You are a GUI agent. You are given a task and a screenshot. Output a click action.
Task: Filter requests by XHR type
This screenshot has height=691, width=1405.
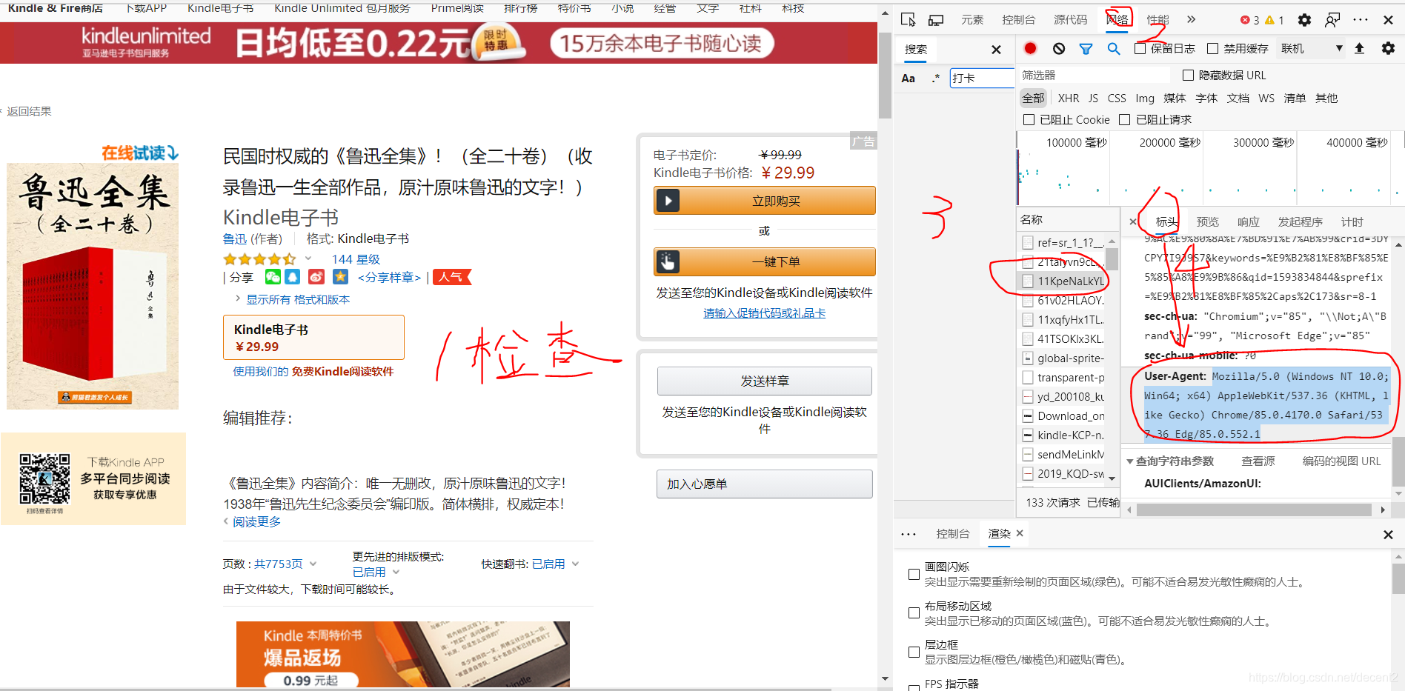pos(1069,98)
